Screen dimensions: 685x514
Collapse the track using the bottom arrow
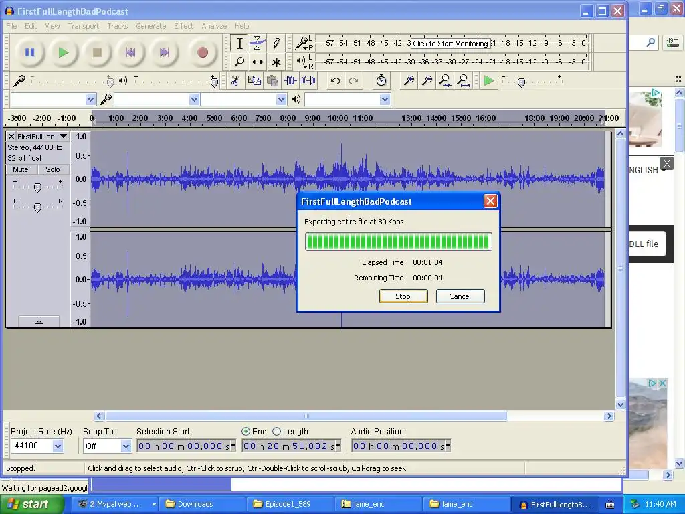coord(39,322)
